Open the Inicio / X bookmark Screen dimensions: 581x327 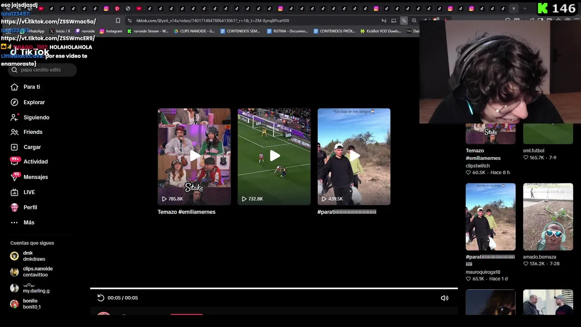point(59,31)
